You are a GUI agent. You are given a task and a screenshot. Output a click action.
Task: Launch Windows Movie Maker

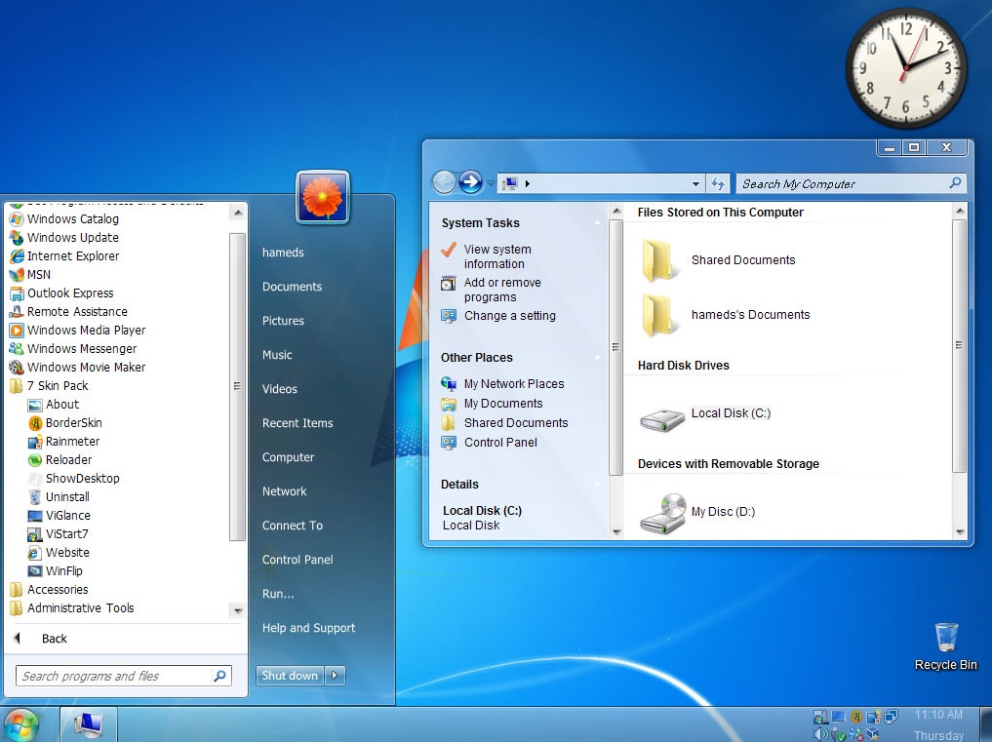77,367
